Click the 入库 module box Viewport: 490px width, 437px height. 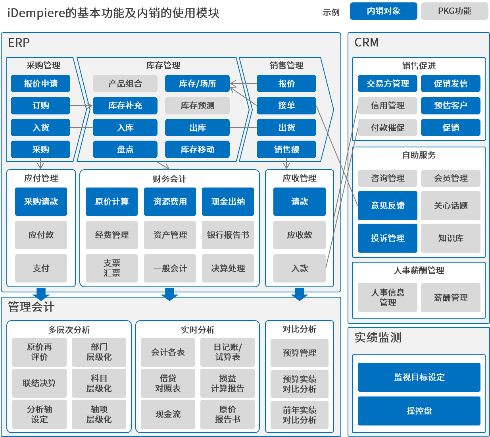125,128
